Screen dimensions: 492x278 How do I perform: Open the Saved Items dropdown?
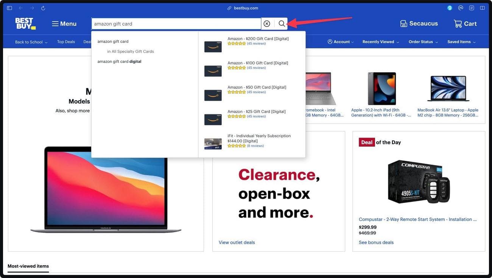coord(460,42)
